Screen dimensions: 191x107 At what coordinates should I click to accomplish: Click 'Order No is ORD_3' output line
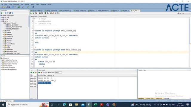coord(47,81)
